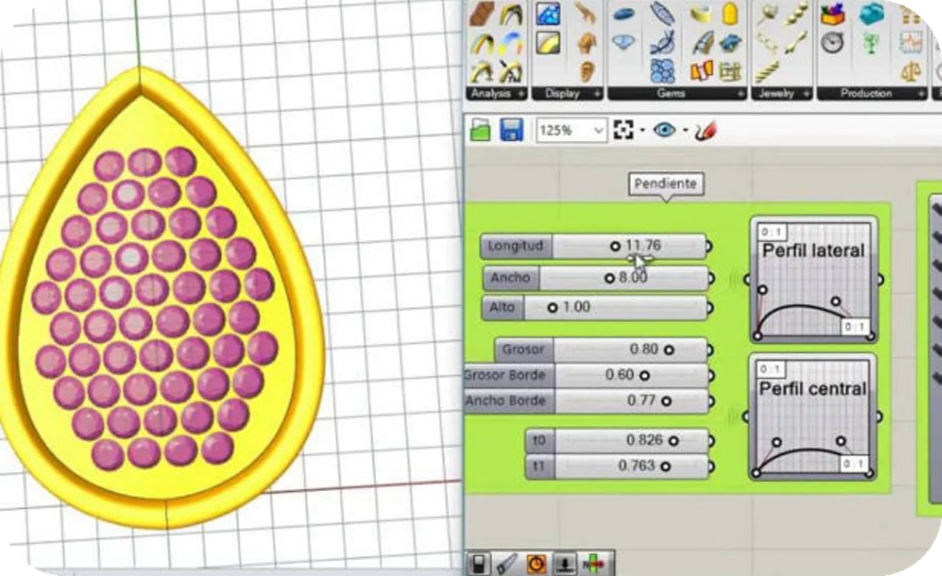Viewport: 942px width, 576px height.
Task: Click the blue floppy disk save icon
Action: (x=512, y=130)
